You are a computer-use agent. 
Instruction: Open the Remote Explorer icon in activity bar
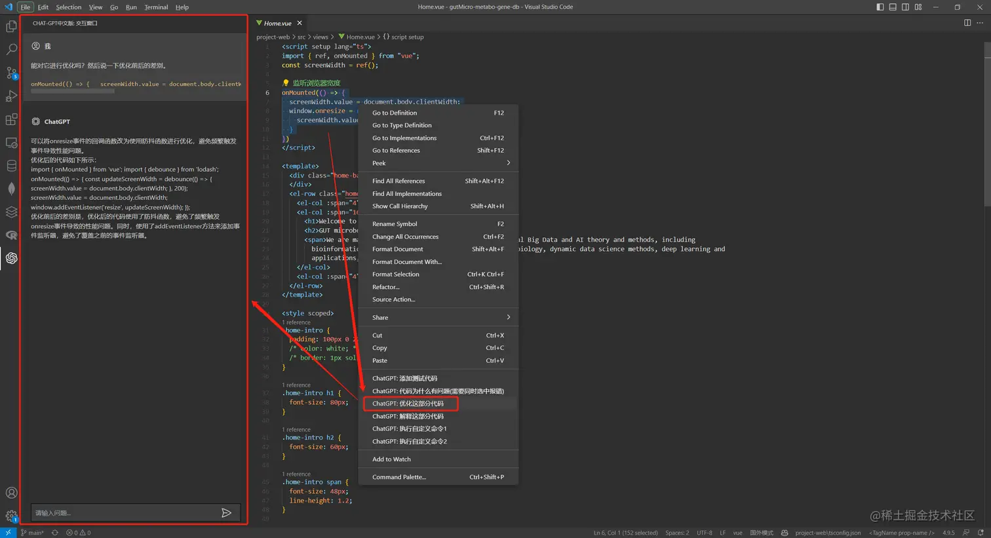point(11,143)
